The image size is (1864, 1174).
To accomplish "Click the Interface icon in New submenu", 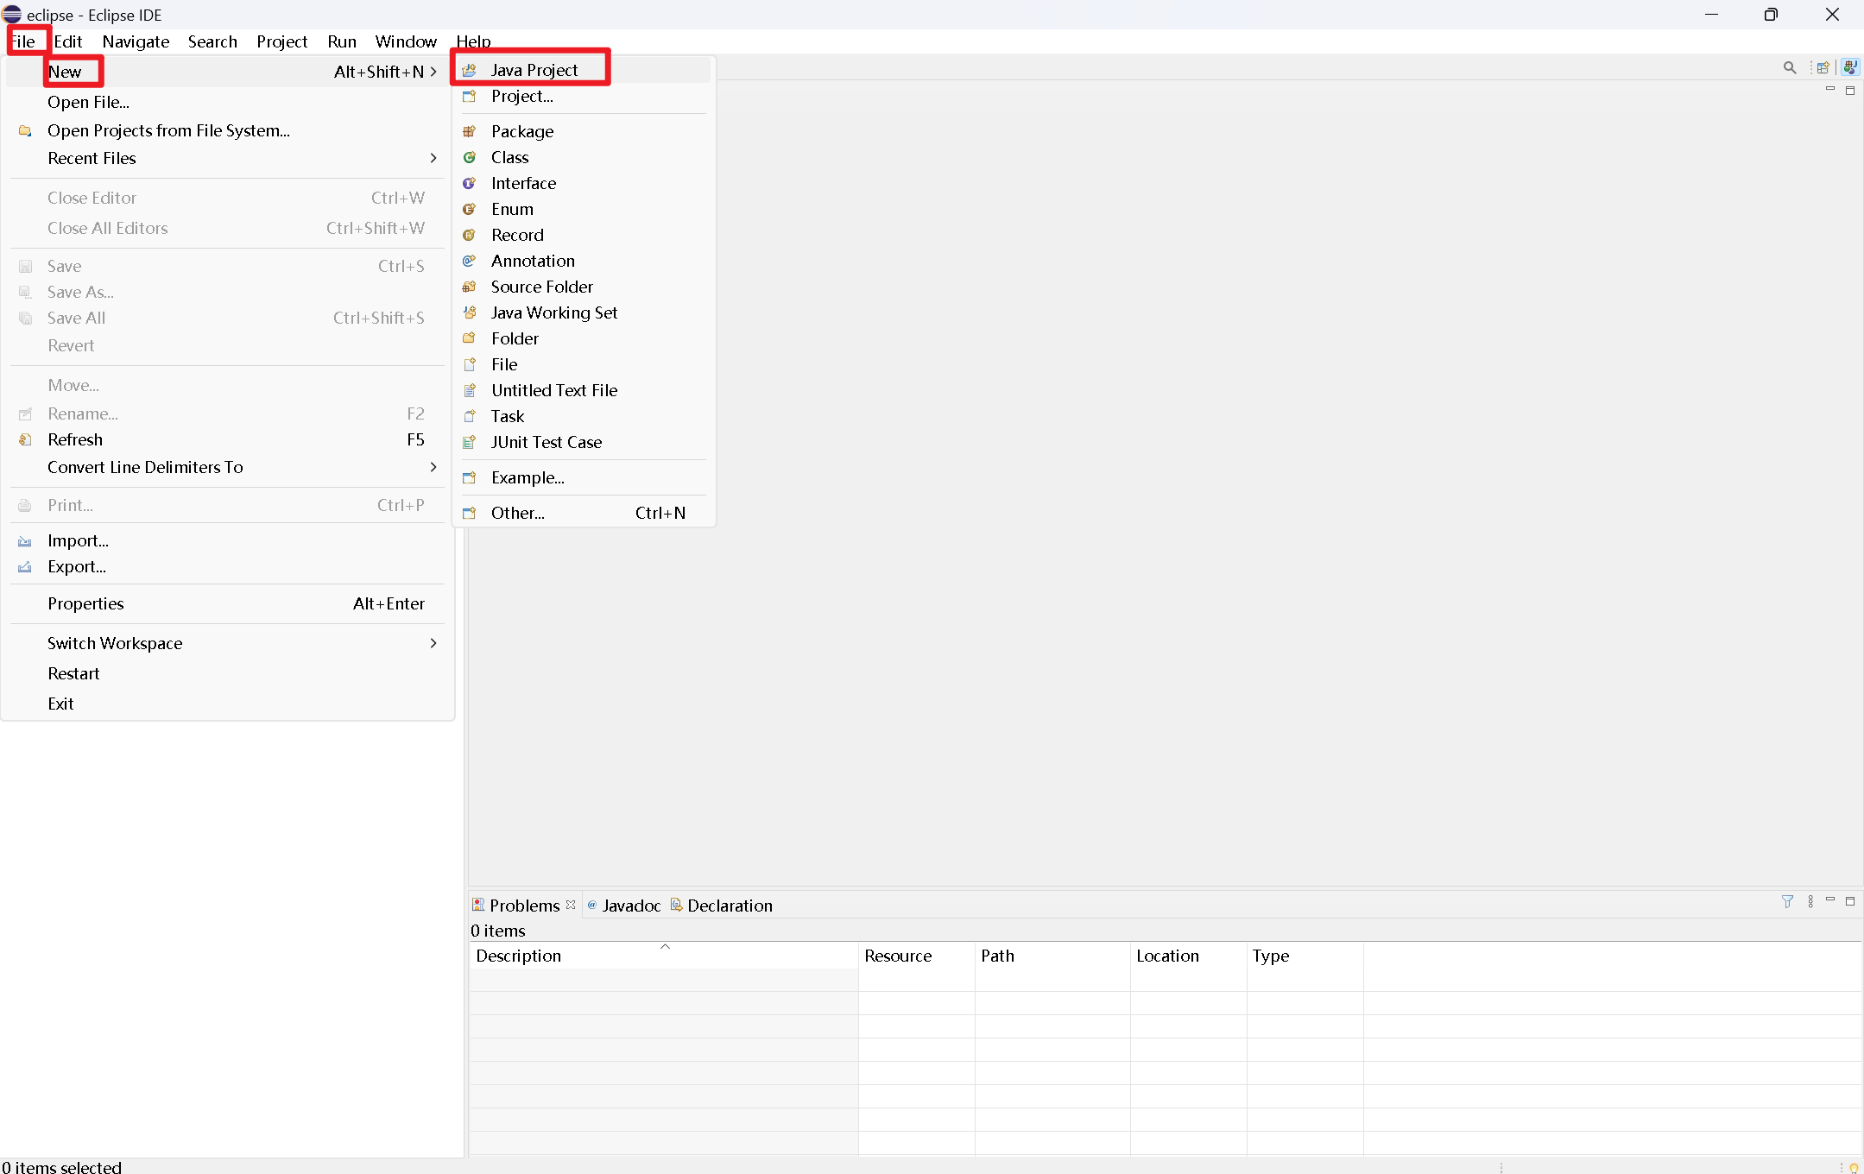I will (470, 183).
